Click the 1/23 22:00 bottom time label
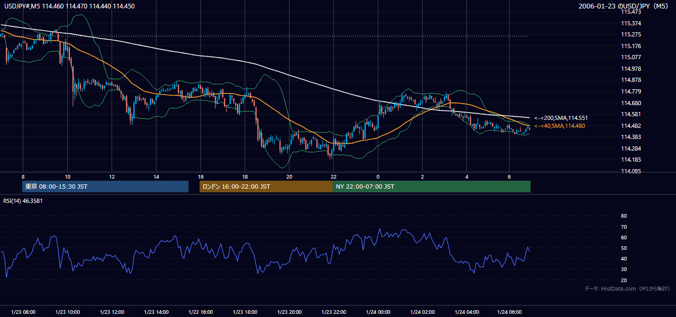 tap(334, 312)
